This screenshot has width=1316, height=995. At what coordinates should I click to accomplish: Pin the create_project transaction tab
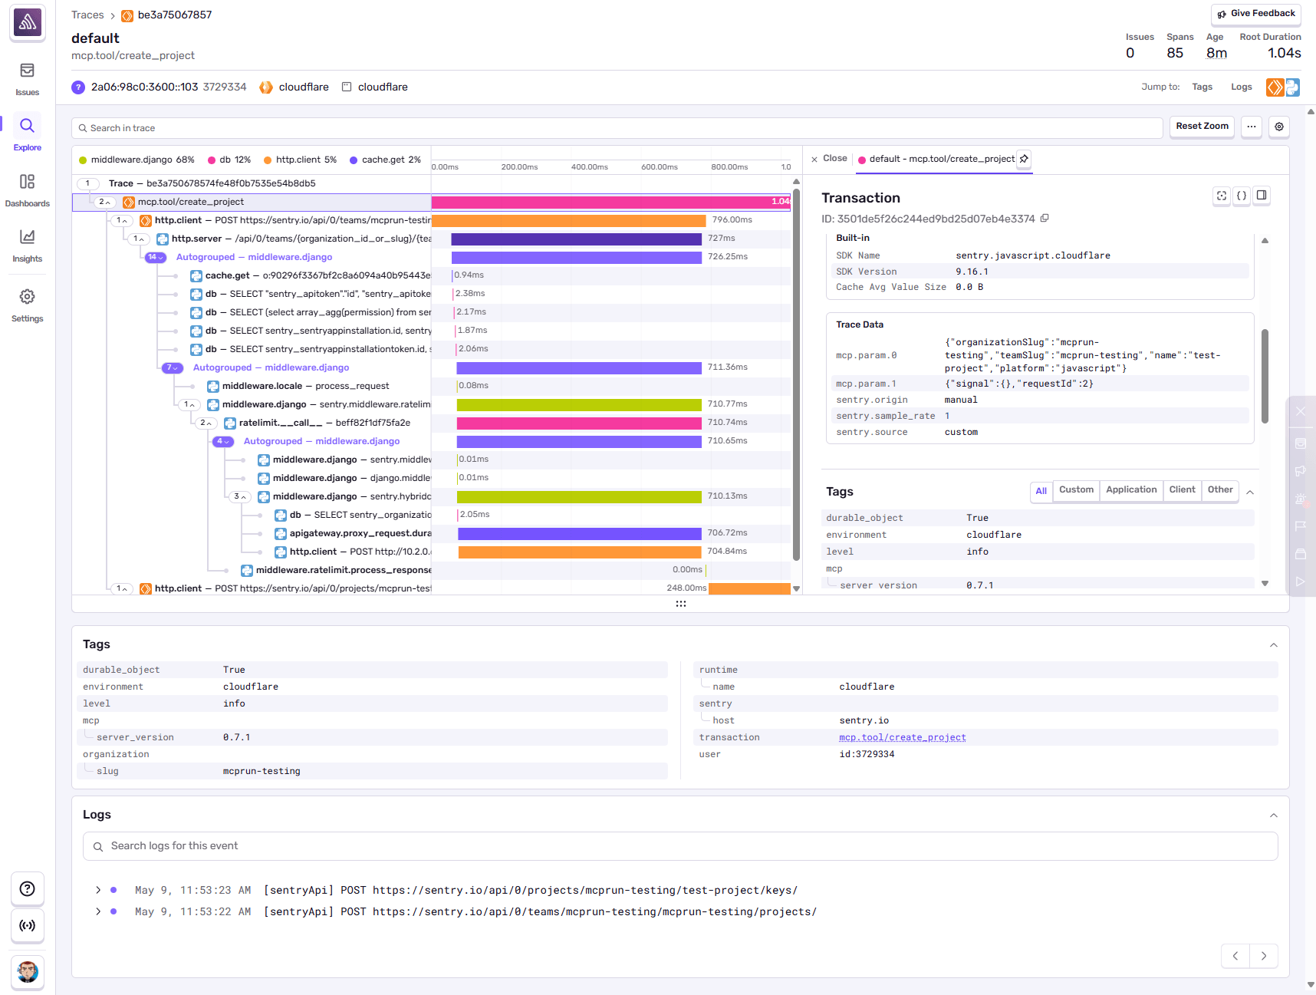point(1024,159)
